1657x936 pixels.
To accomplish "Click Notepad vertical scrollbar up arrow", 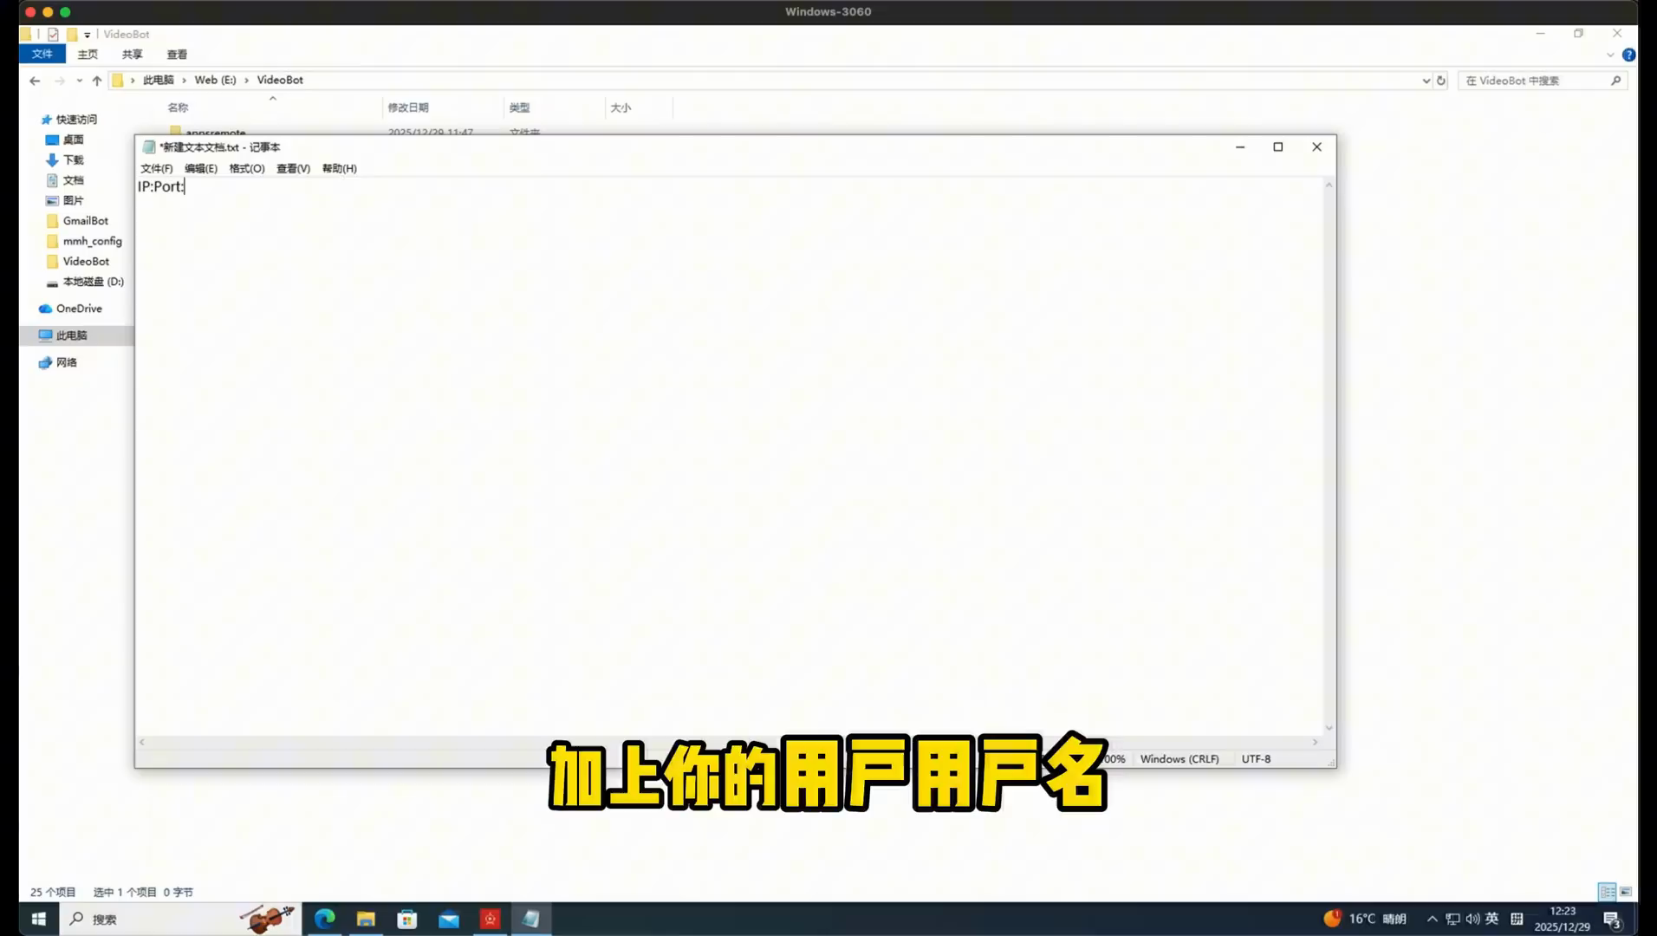I will [1329, 185].
